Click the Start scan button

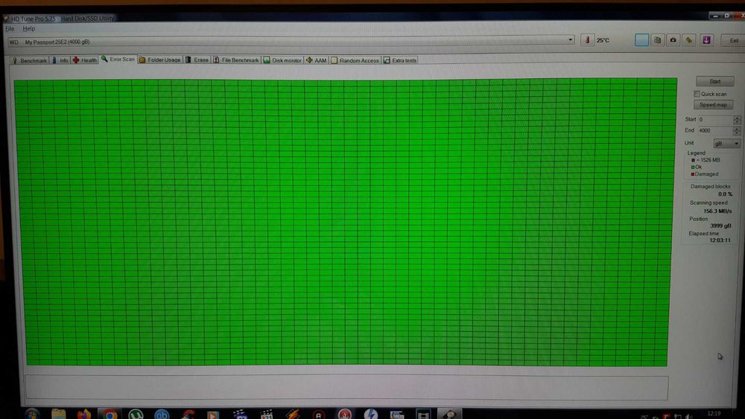tap(714, 81)
